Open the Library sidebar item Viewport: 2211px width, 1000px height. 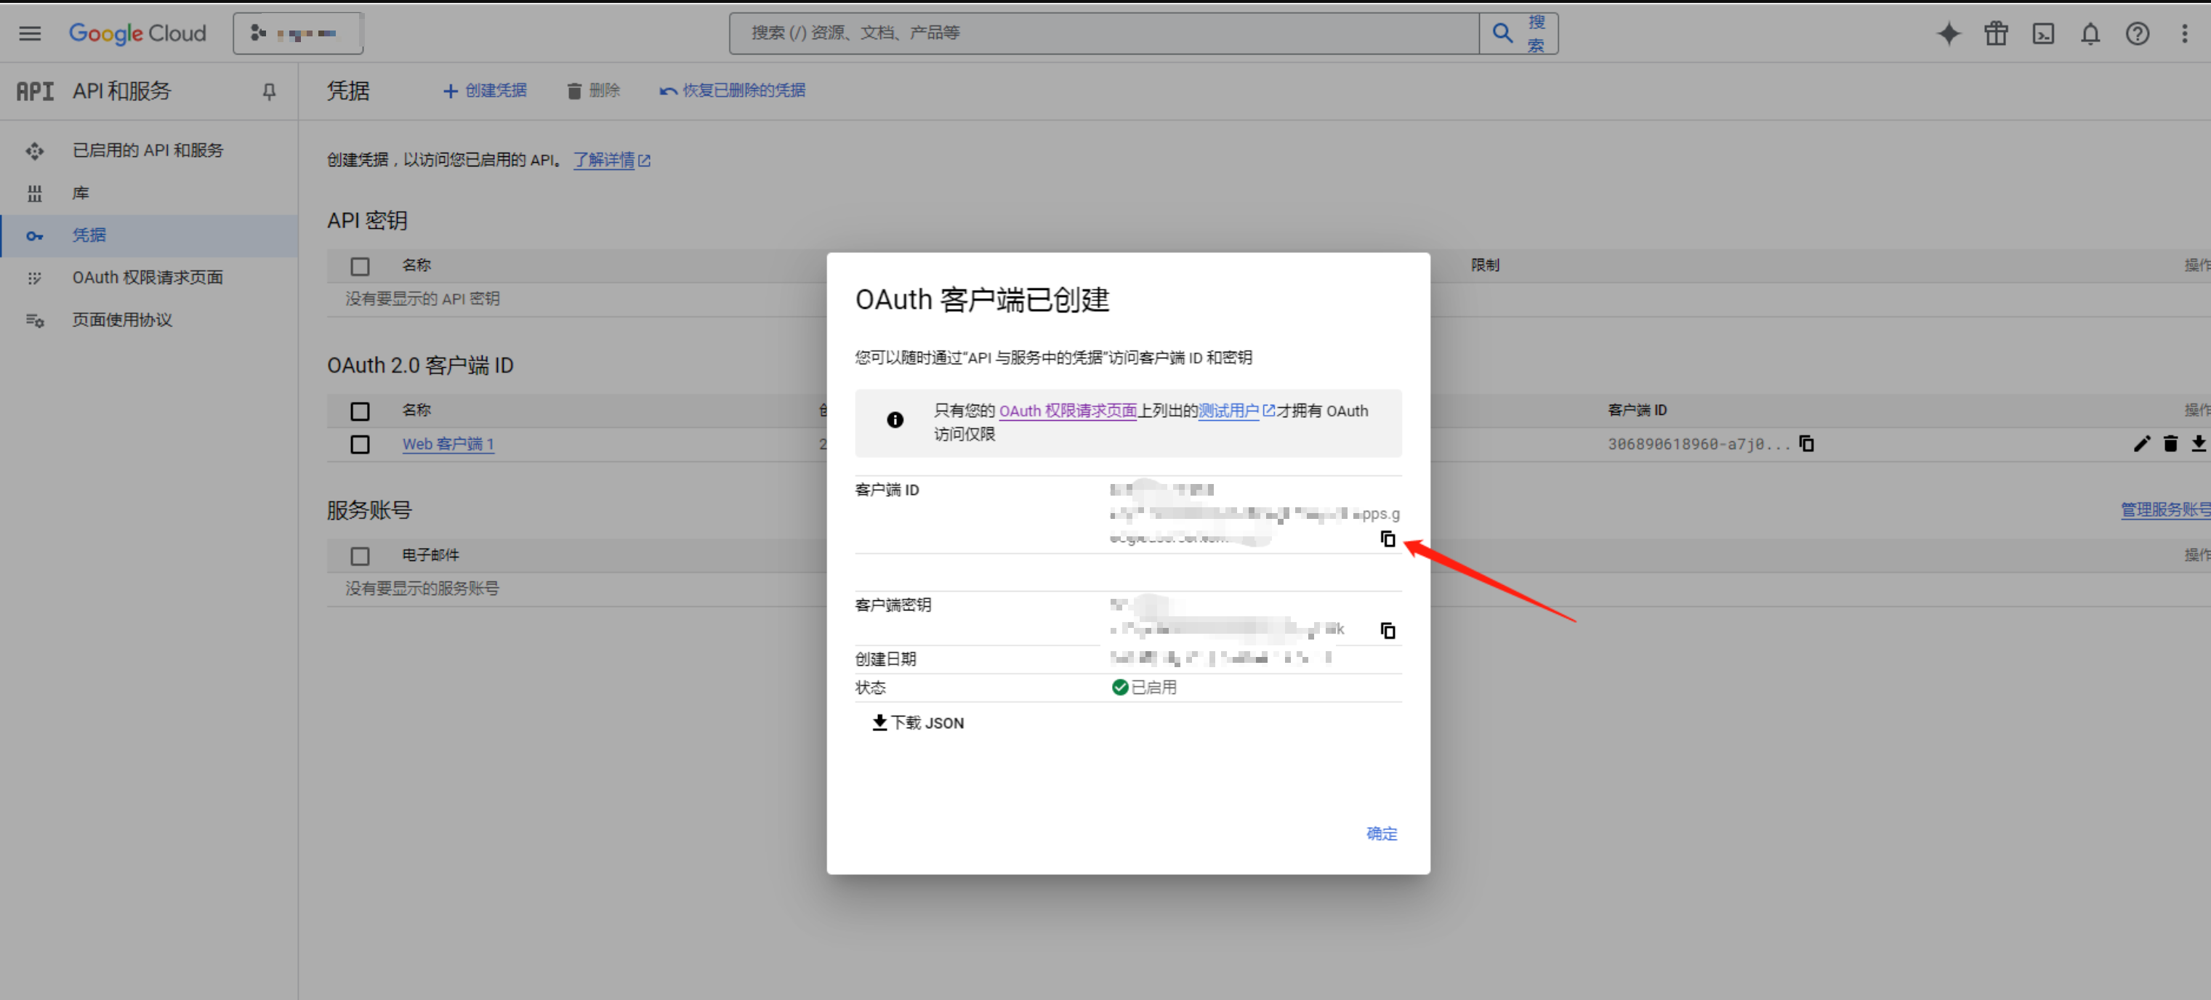click(x=148, y=193)
